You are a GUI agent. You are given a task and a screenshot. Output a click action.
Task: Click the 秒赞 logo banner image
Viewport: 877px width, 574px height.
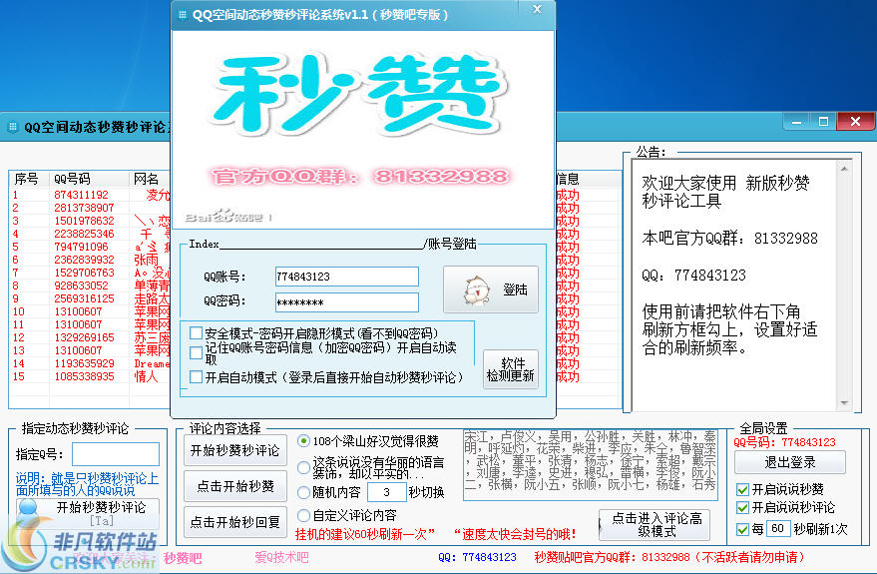coord(361,95)
